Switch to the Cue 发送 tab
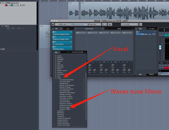This screenshot has width=169, height=130. pyautogui.click(x=151, y=29)
